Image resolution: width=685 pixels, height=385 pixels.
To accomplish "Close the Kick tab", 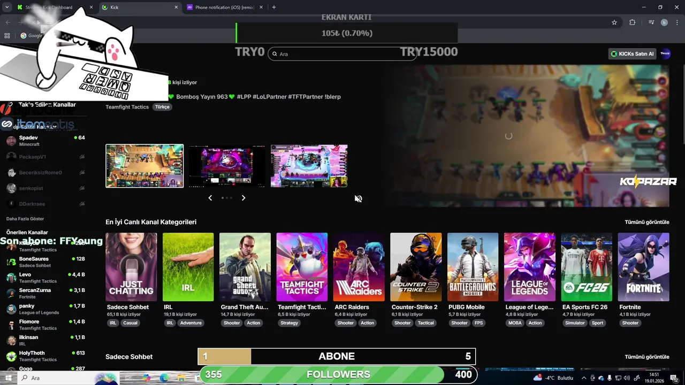I will (176, 7).
